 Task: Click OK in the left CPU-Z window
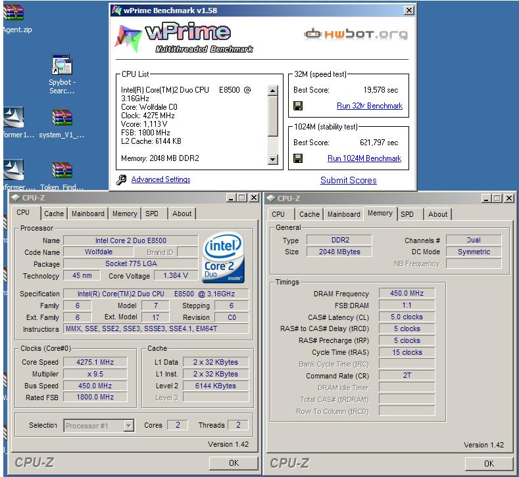234,463
